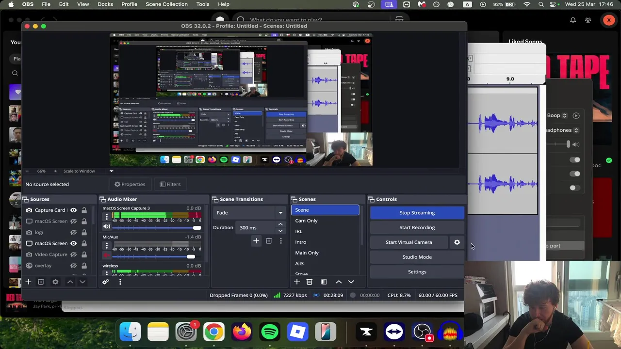Unmute the Mic/Aux channel

107,256
